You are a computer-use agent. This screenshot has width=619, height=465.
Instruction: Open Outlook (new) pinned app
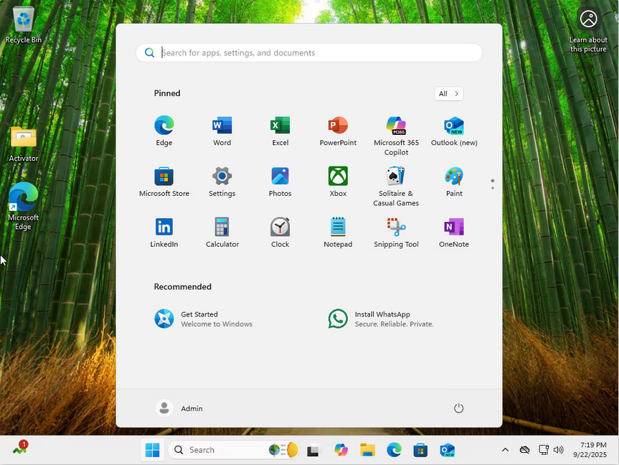(x=454, y=131)
